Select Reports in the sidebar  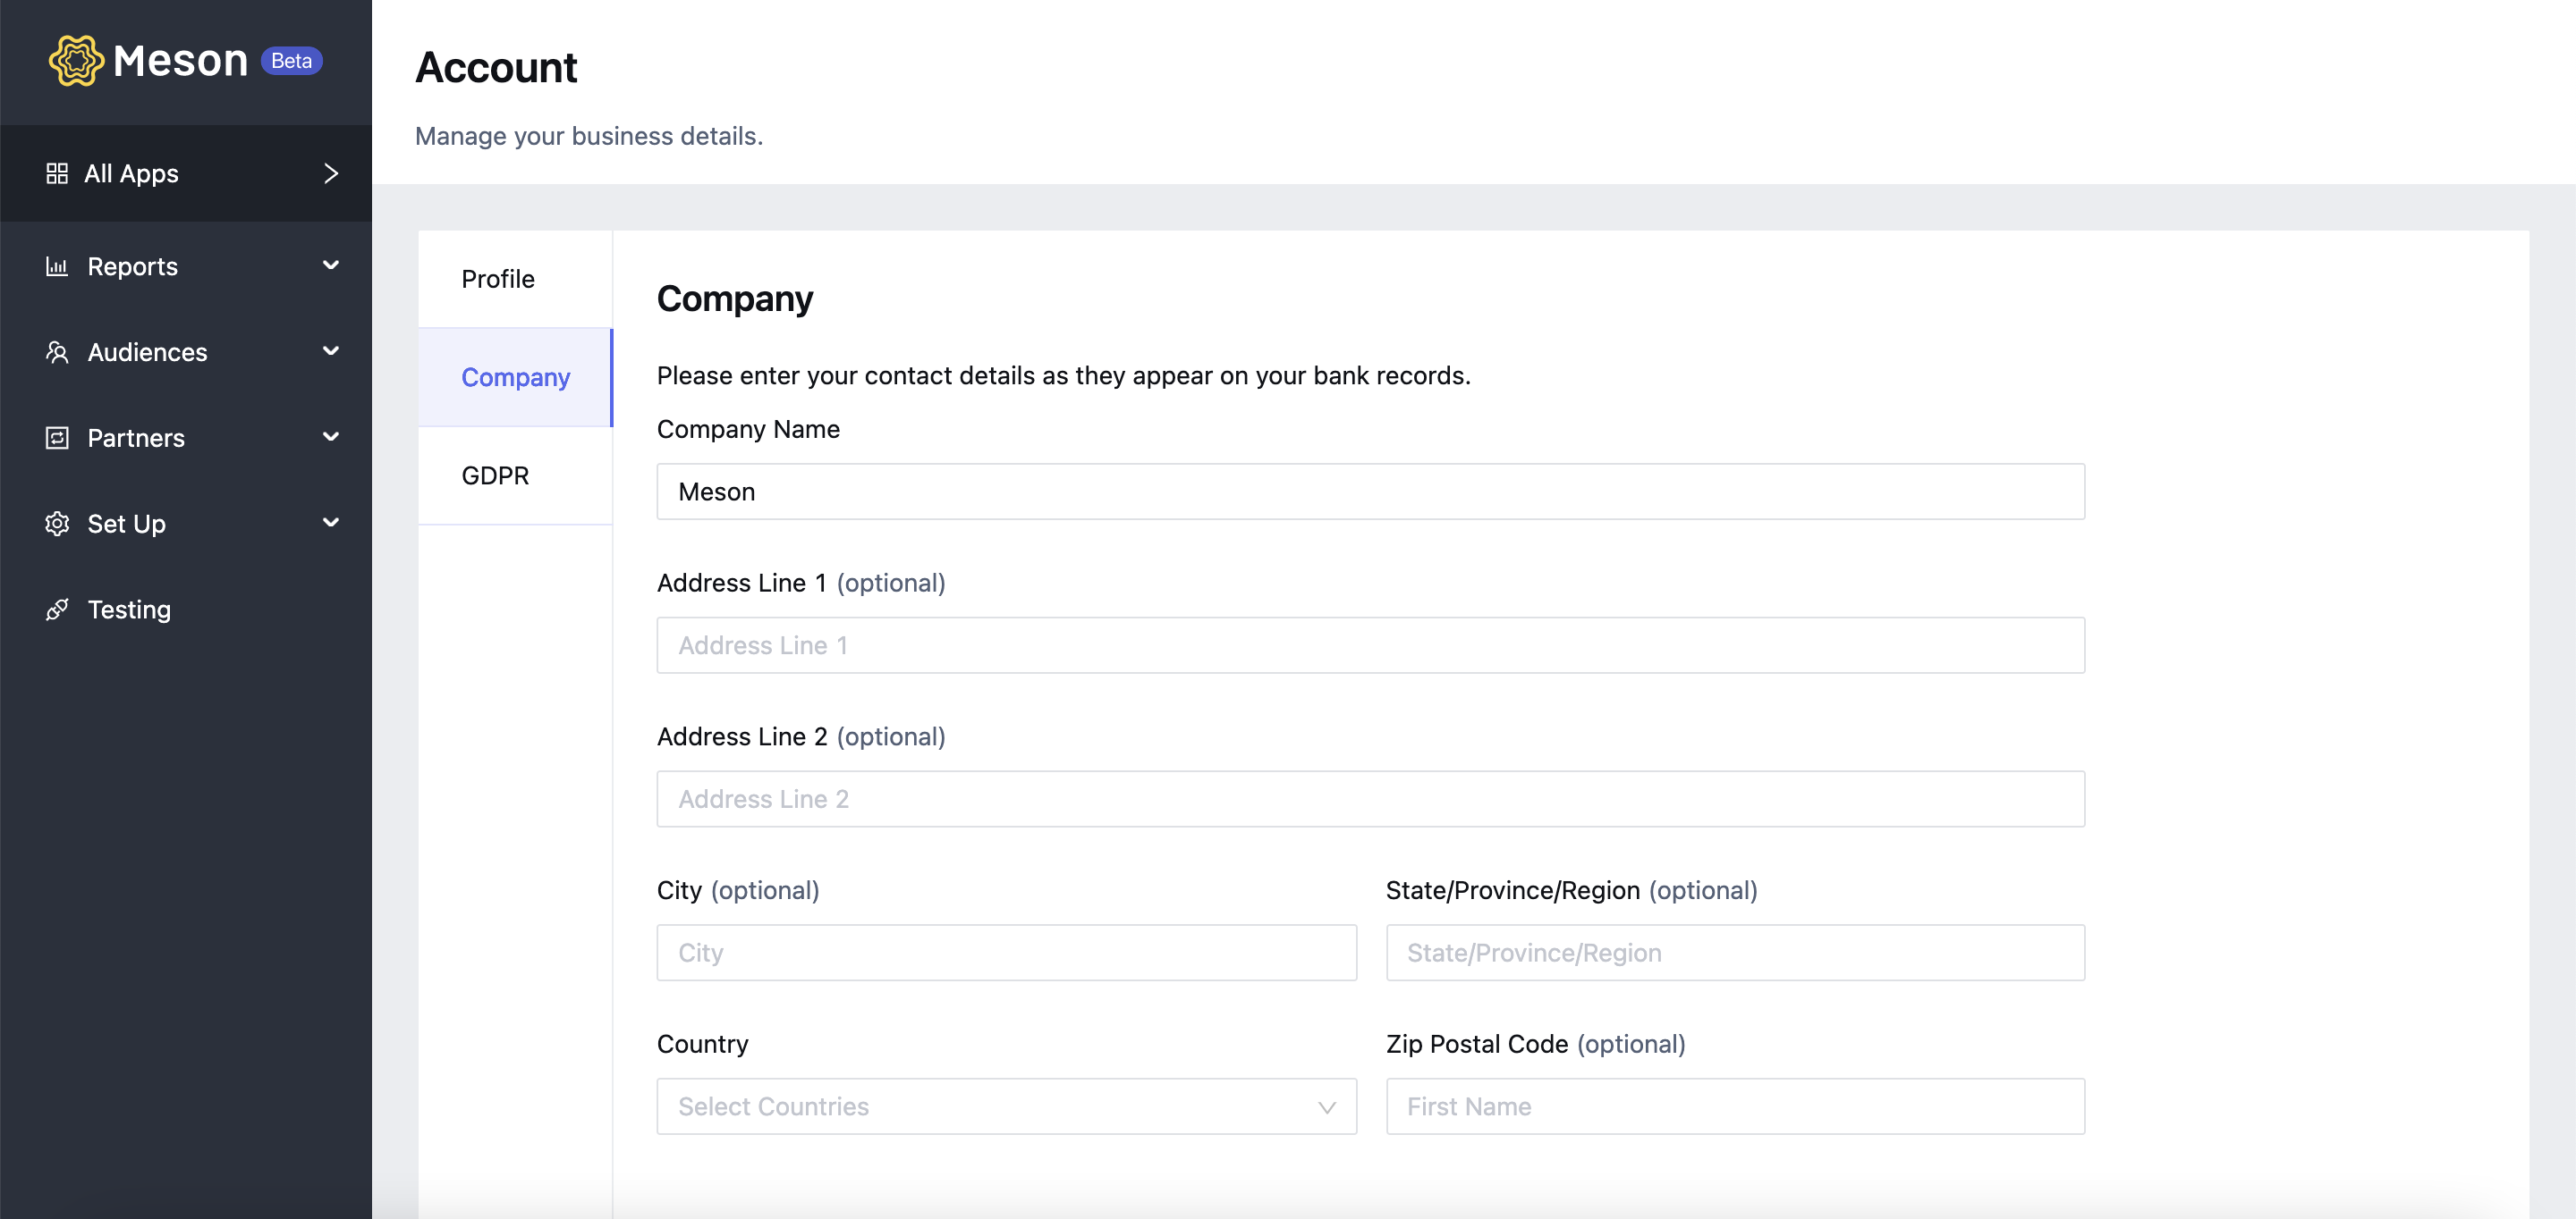pos(186,267)
